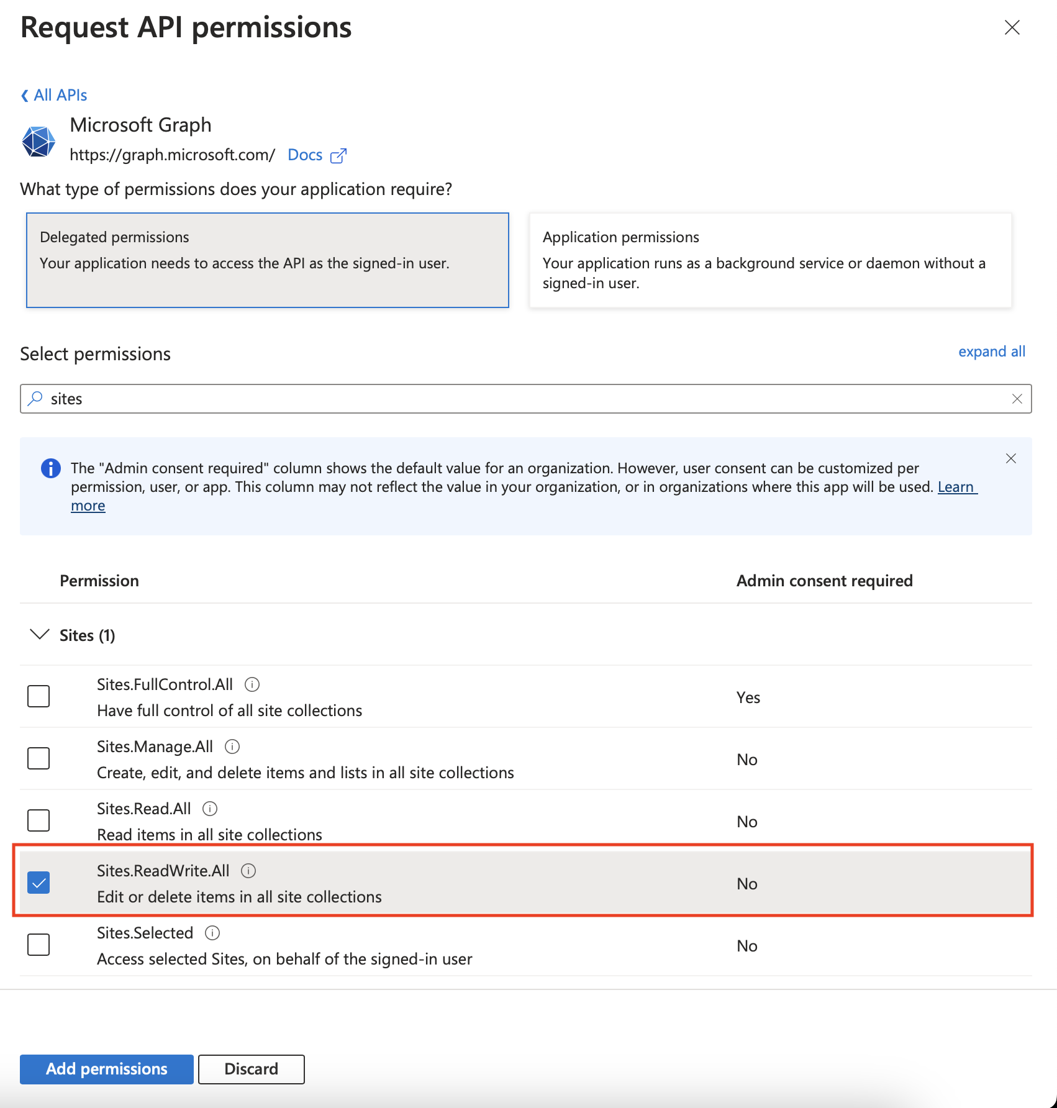Screen dimensions: 1057x1108
Task: Go back to All APIs
Action: click(54, 95)
